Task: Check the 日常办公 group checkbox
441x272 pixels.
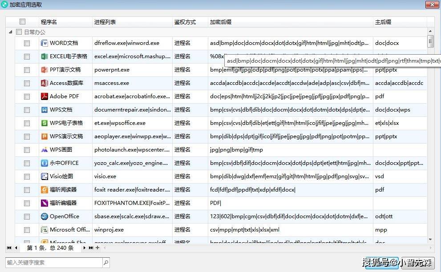Action: tap(19, 32)
